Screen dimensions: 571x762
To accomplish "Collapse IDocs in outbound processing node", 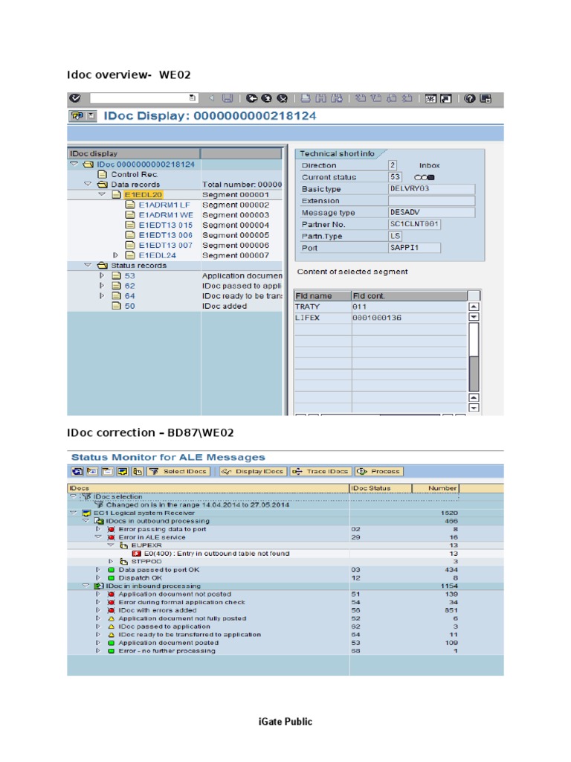I will click(x=86, y=521).
